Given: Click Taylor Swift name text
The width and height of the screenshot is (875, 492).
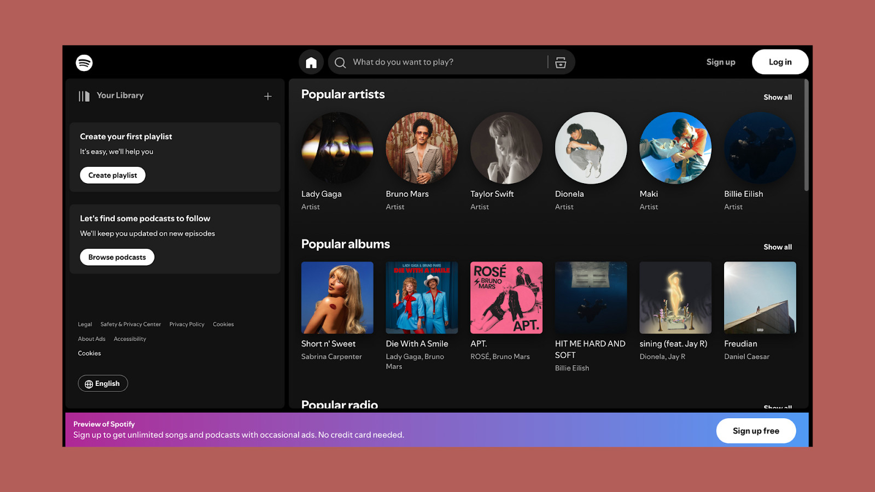Looking at the screenshot, I should (x=492, y=194).
